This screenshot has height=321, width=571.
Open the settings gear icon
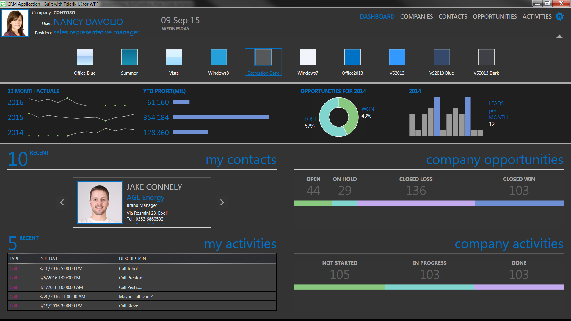pyautogui.click(x=559, y=17)
